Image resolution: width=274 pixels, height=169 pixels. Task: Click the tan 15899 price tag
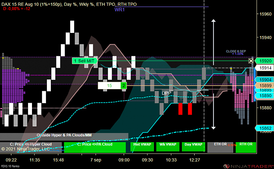click(265, 85)
